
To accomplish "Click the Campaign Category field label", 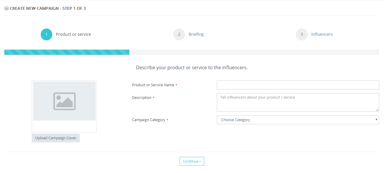I will click(x=148, y=120).
